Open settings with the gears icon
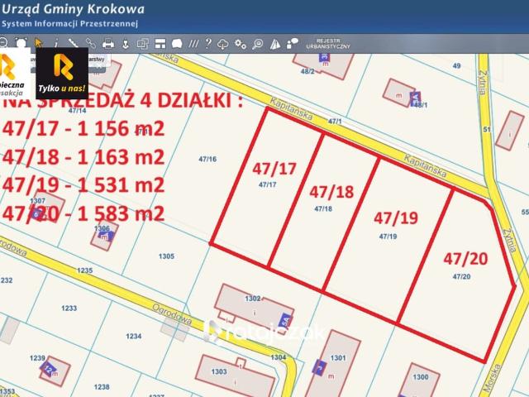This screenshot has width=529, height=397. click(x=240, y=42)
